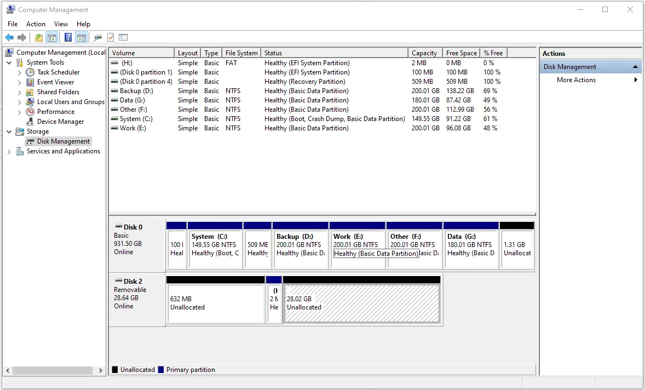The width and height of the screenshot is (645, 390).
Task: Click the Rescan/Refresh disk toolbar icon
Action: 97,37
